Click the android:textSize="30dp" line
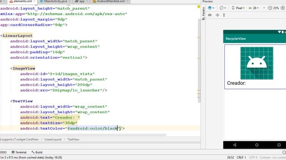The width and height of the screenshot is (286, 160). [49, 123]
